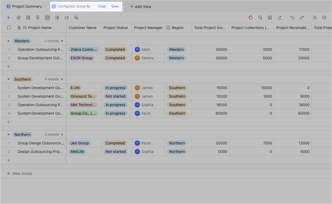332x204 pixels.
Task: Open the filter tool in toolbar
Action: (38, 18)
